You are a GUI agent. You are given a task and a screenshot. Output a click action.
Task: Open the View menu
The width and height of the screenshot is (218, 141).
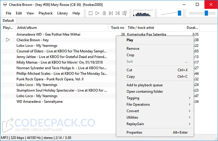point(30,13)
